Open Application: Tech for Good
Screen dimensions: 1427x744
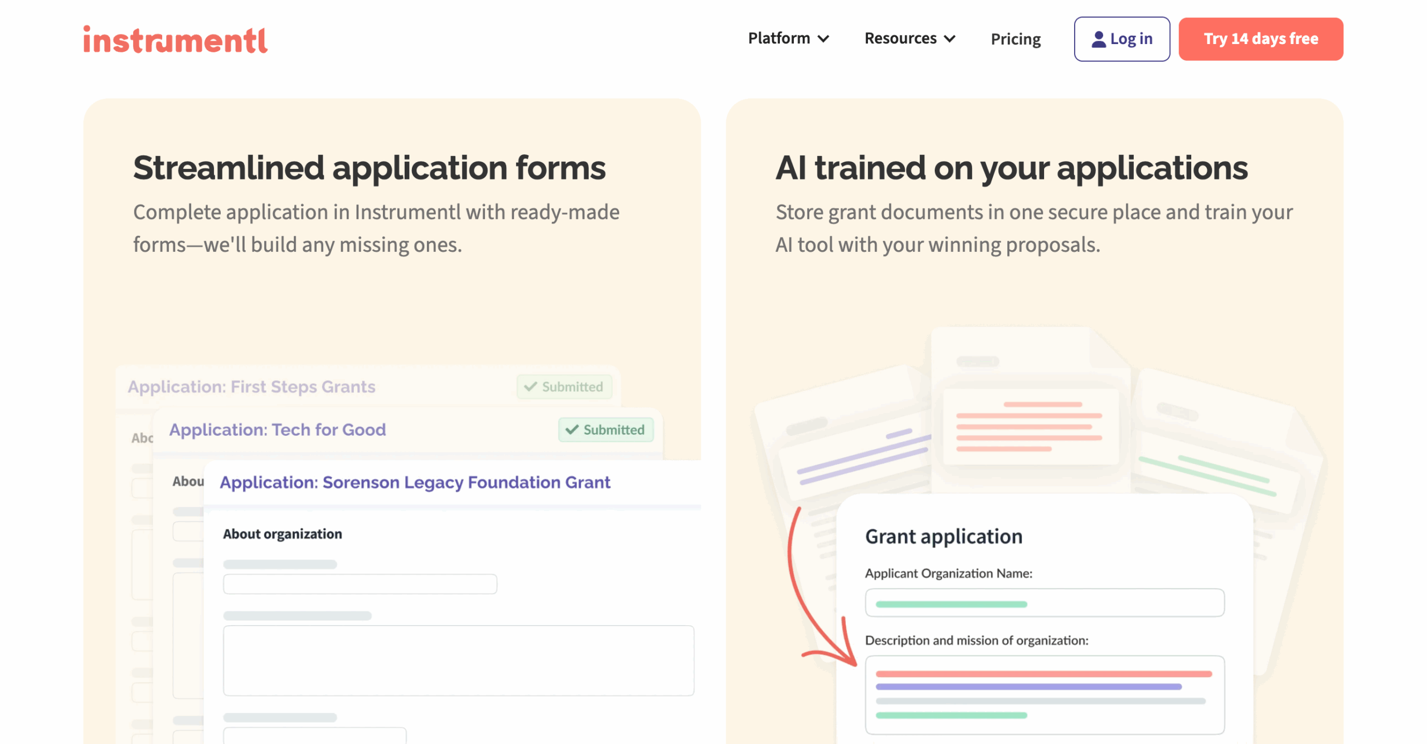277,430
